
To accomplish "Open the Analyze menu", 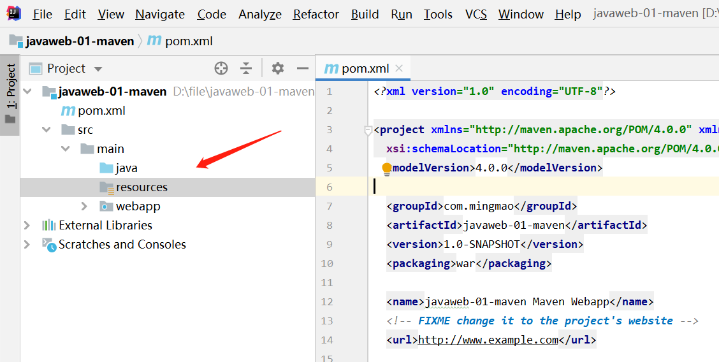I will (260, 14).
